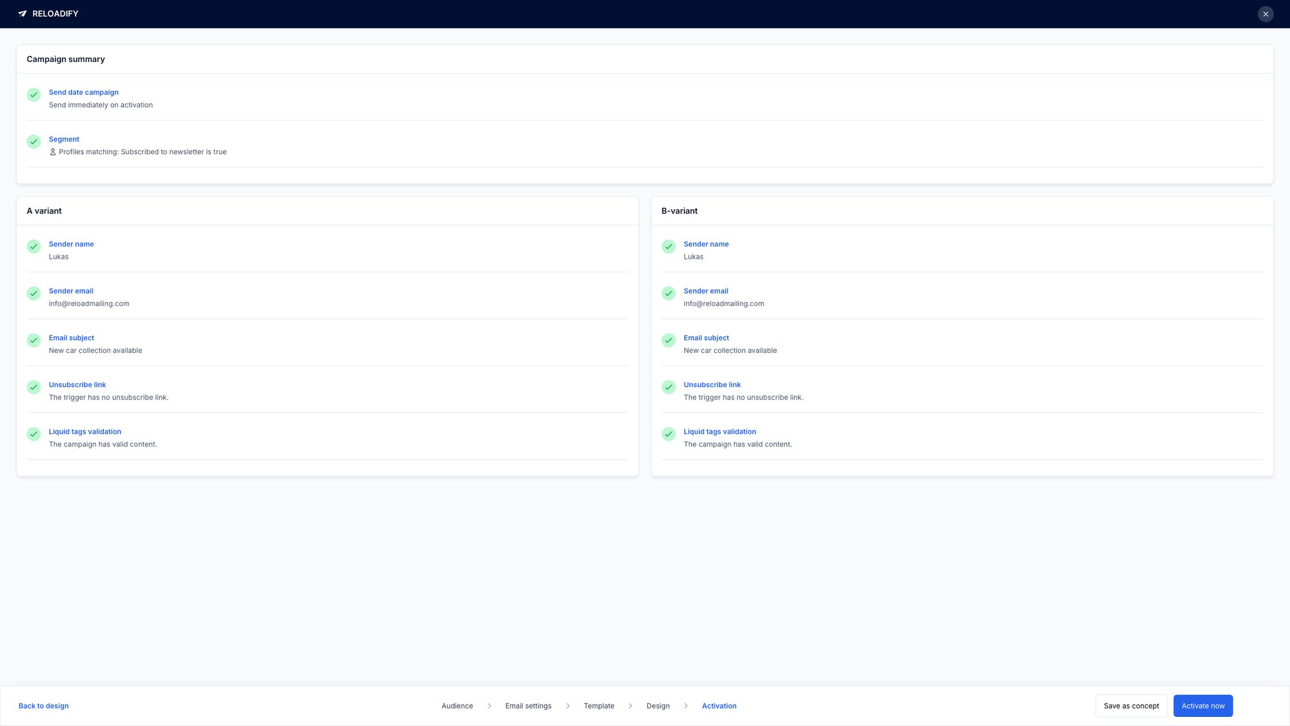Screen dimensions: 1290x726
Task: Click the chevron between Template and Design
Action: [x=630, y=705]
